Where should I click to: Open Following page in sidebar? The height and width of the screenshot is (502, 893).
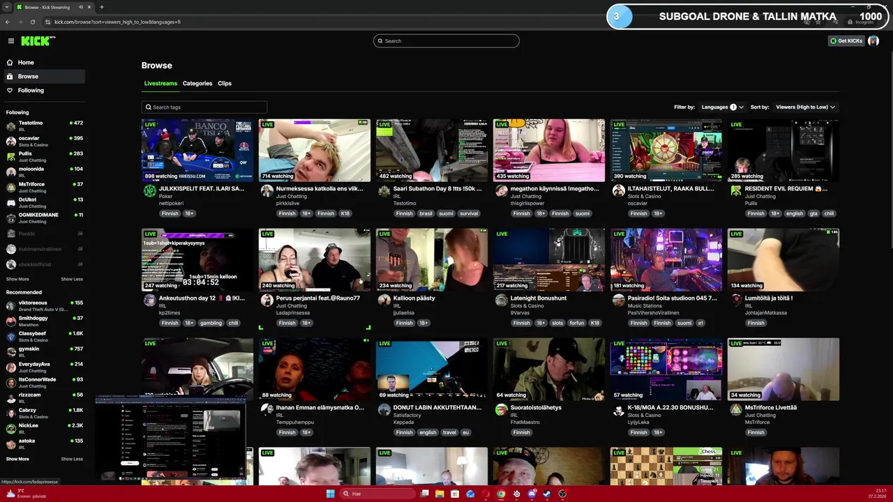pyautogui.click(x=31, y=91)
